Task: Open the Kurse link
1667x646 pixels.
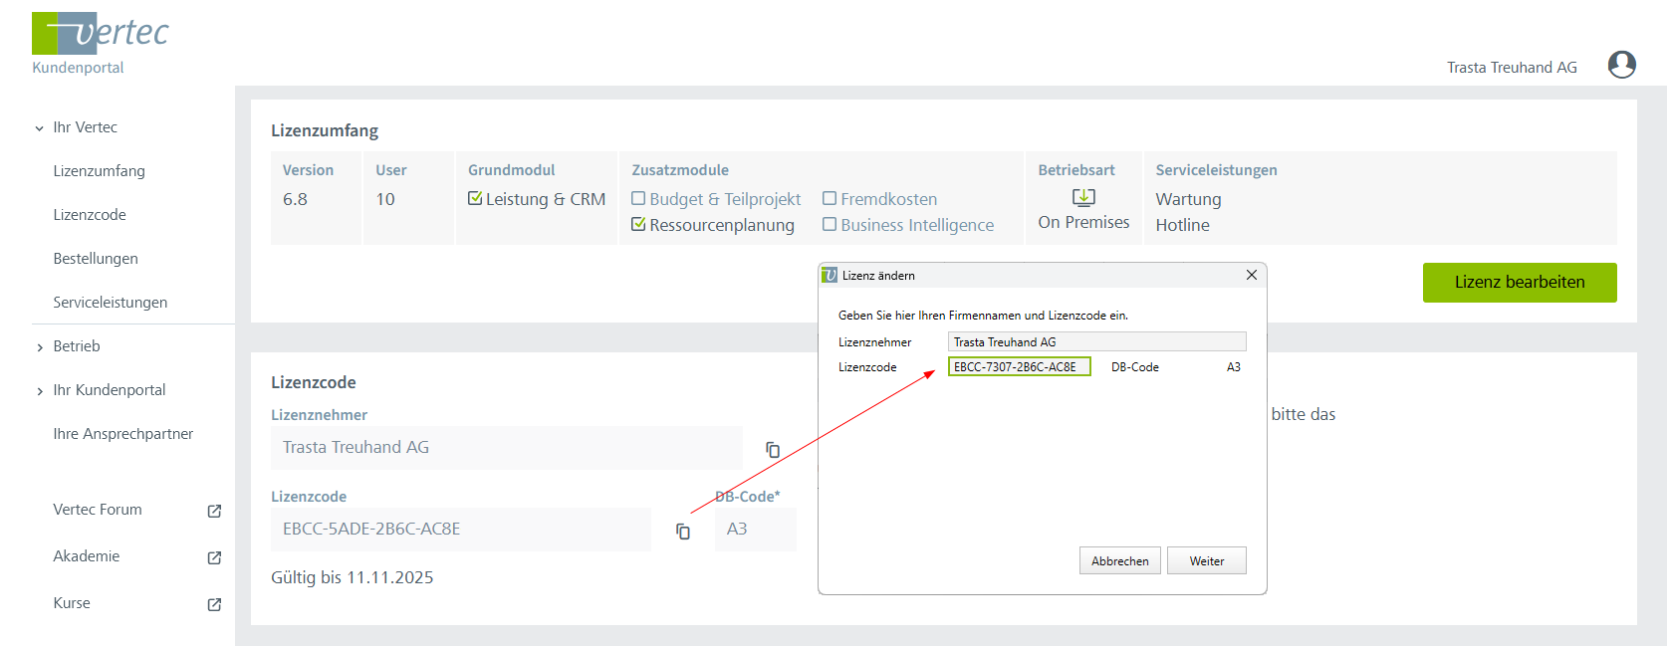Action: click(72, 603)
